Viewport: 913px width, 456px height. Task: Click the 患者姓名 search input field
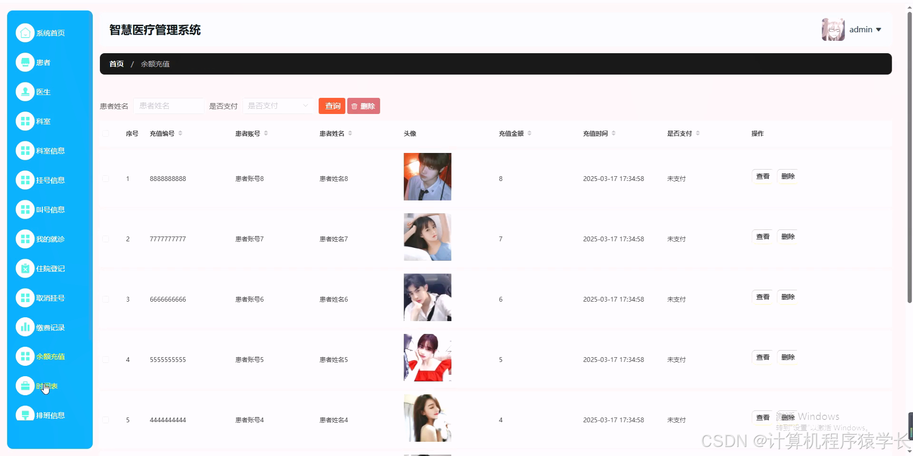coord(169,106)
